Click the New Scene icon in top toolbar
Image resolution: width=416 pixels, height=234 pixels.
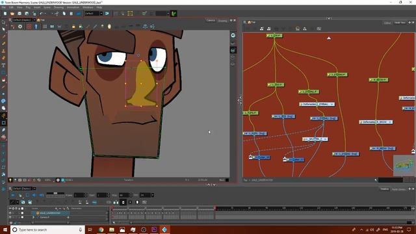pyautogui.click(x=5, y=14)
